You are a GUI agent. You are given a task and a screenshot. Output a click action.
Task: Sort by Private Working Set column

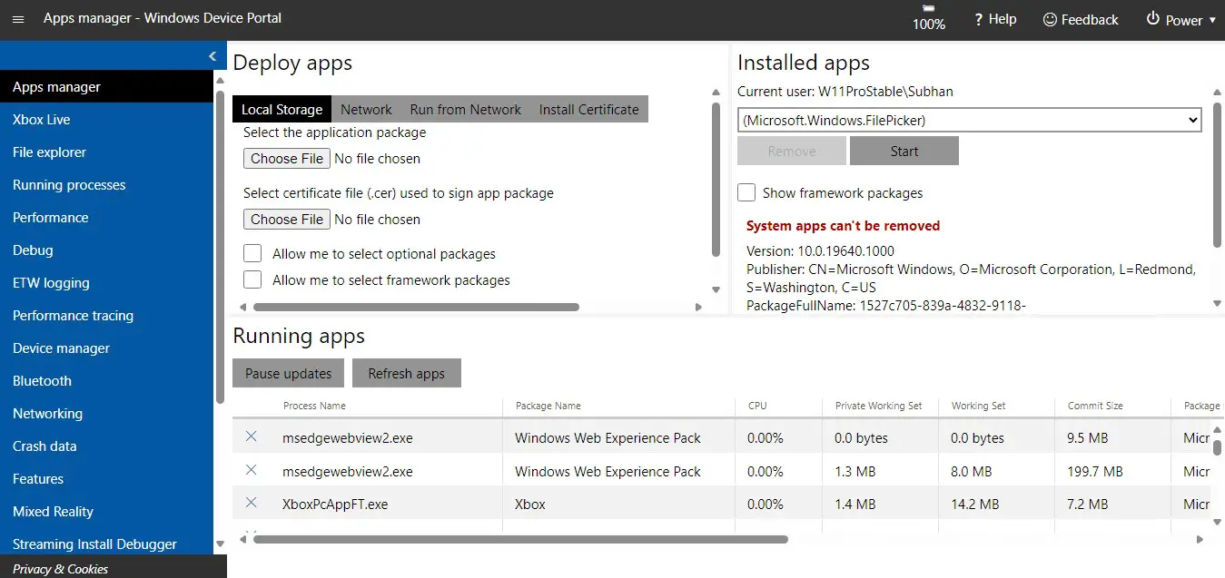878,406
